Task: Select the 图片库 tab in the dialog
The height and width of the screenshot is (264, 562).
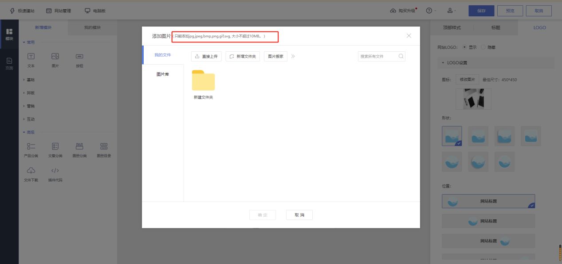Action: pyautogui.click(x=163, y=74)
